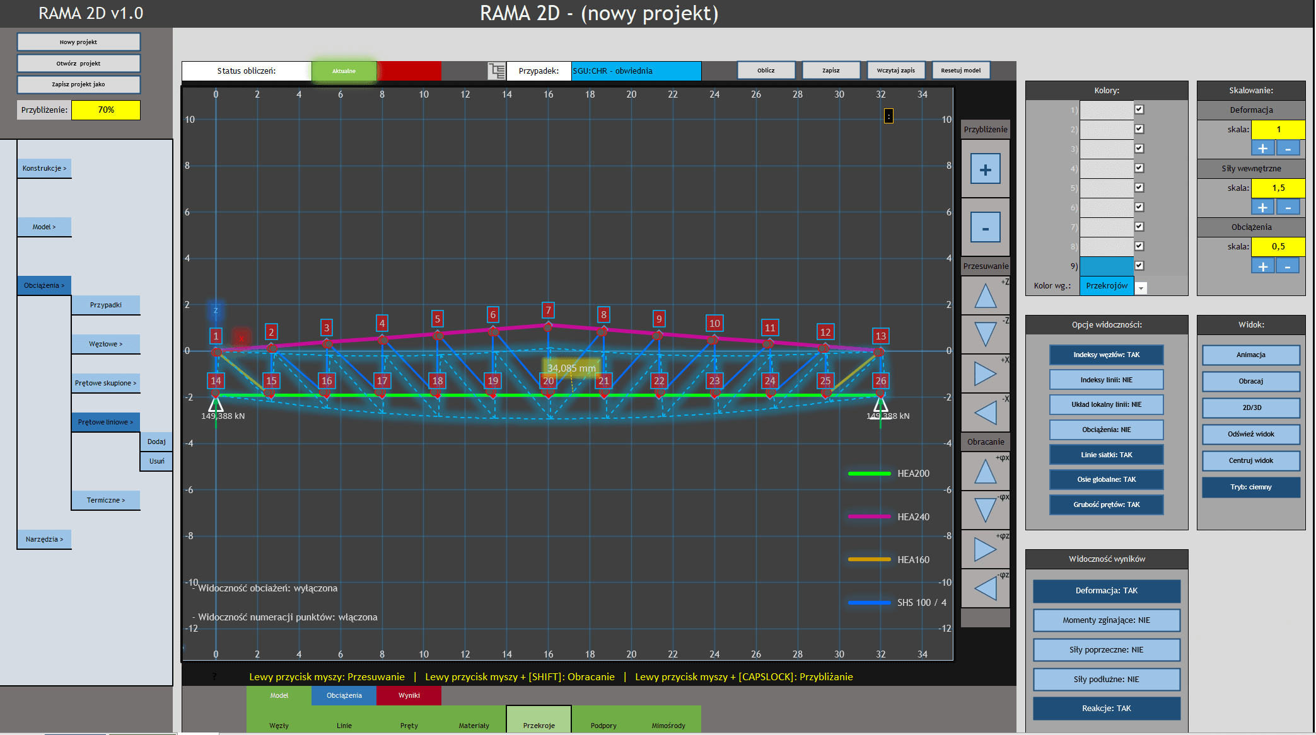
Task: Click the zoom out minus button
Action: click(985, 227)
